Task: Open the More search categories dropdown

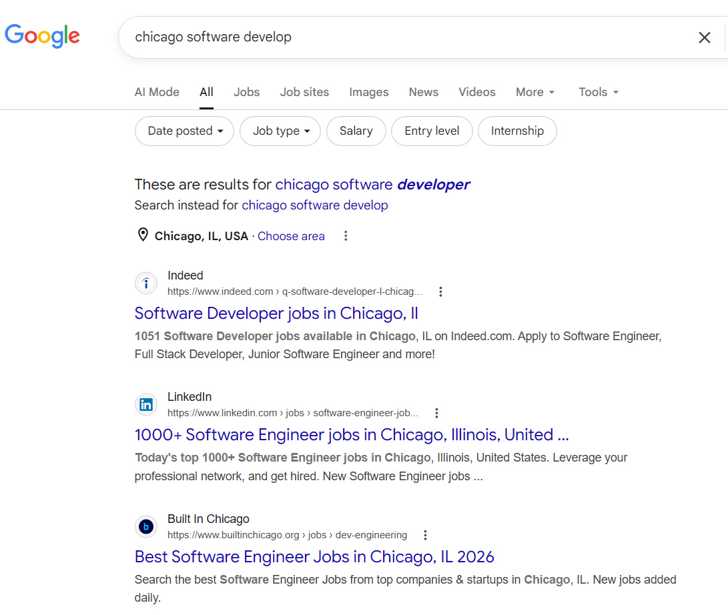Action: (x=535, y=92)
